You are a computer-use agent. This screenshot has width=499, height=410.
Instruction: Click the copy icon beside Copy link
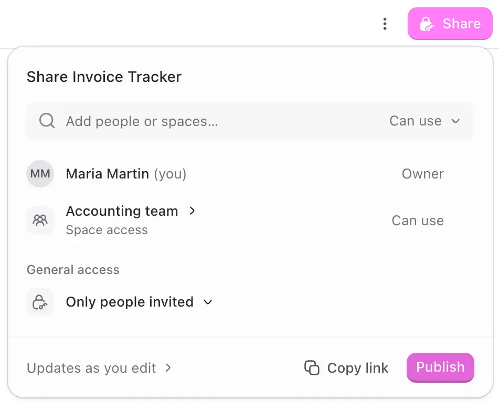coord(312,367)
